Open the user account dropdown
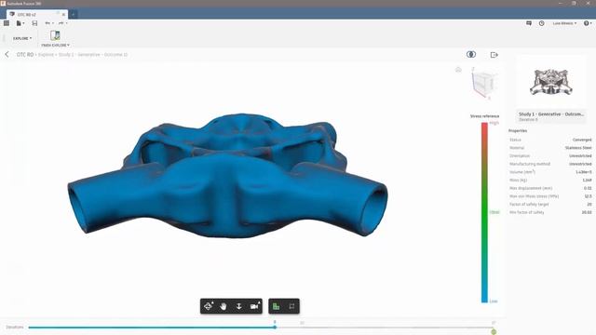This screenshot has width=596, height=335. click(564, 23)
